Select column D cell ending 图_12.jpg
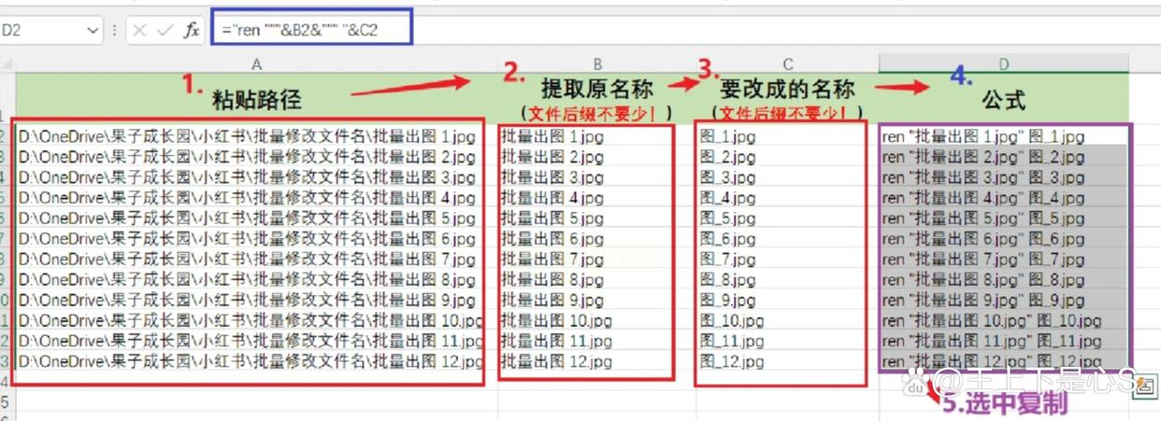This screenshot has height=421, width=1161. [1003, 361]
